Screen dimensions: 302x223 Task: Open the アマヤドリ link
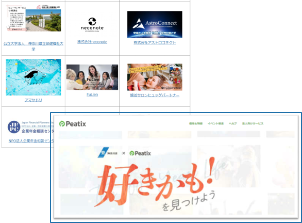pos(33,100)
